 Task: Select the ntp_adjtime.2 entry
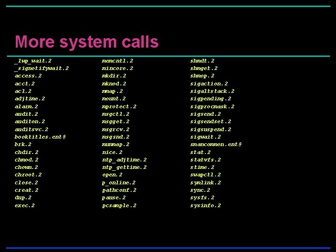(x=125, y=160)
